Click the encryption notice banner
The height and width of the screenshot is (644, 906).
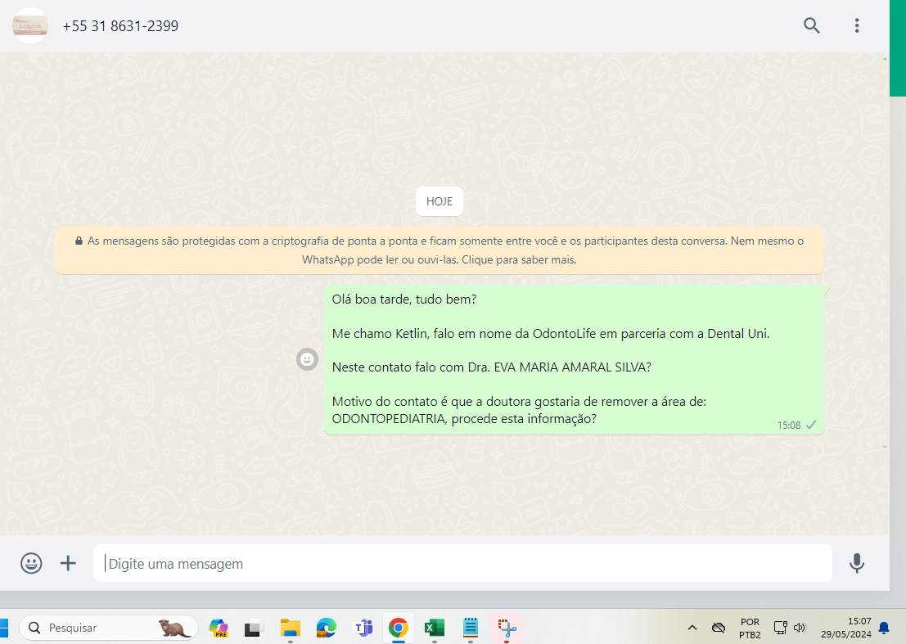coord(439,250)
